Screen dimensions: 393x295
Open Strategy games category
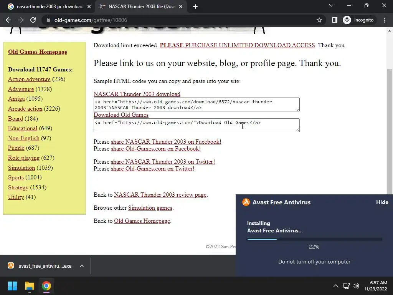click(18, 187)
